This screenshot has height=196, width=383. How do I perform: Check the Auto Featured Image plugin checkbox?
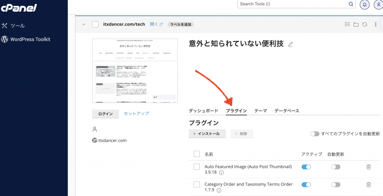(197, 167)
